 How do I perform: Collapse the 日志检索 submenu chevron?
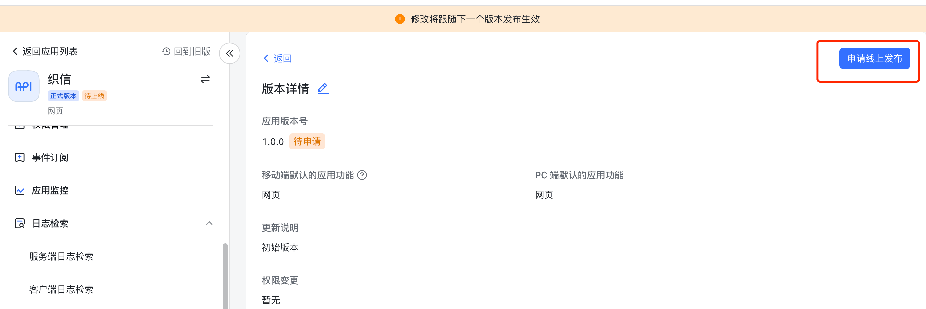click(x=209, y=223)
